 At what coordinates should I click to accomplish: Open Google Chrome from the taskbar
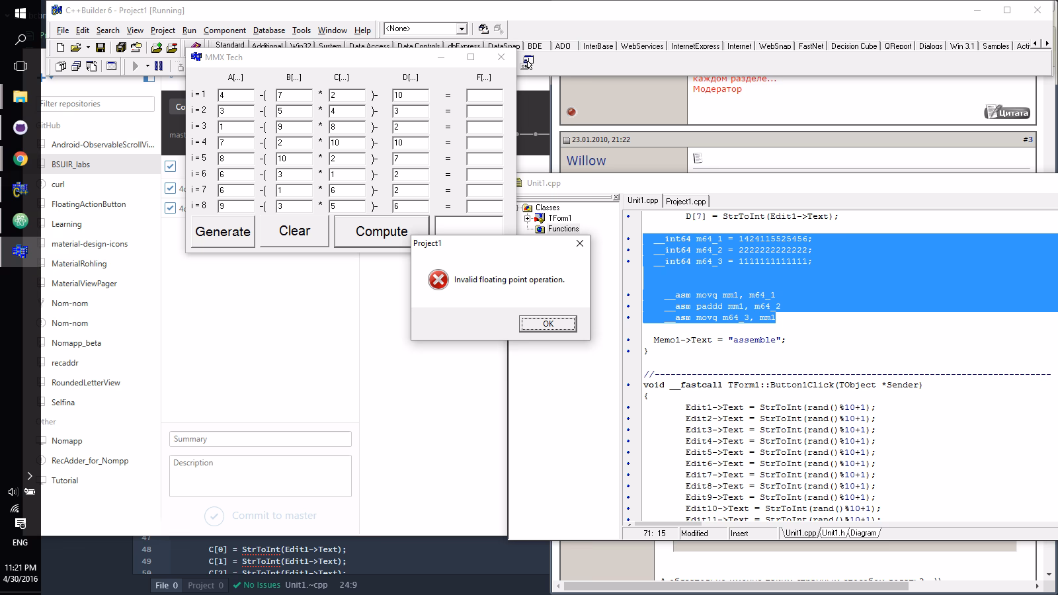tap(20, 159)
